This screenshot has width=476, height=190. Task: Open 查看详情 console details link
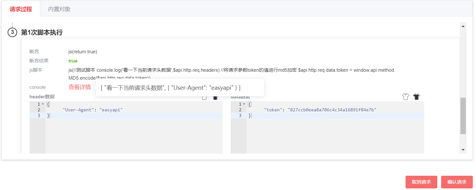80,87
